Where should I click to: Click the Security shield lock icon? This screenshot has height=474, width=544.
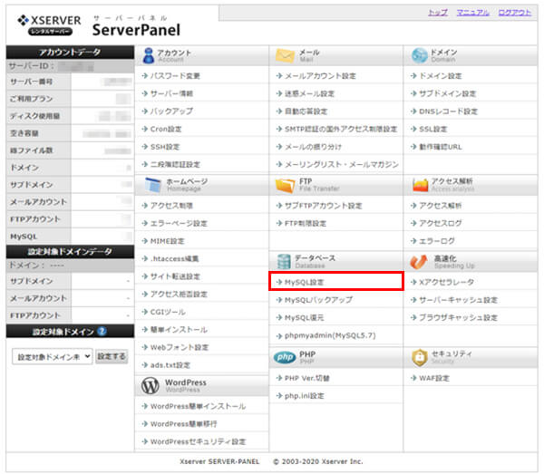(420, 357)
